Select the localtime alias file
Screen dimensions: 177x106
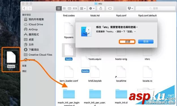tap(121, 72)
